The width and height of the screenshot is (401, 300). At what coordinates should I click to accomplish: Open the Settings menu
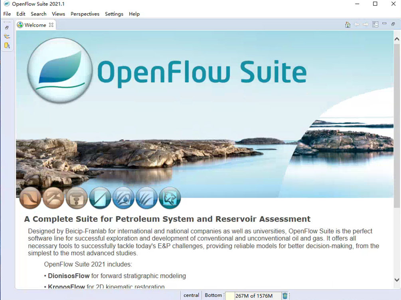point(114,14)
